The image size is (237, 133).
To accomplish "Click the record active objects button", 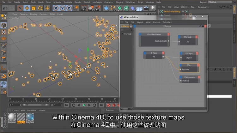I will click(108, 105).
